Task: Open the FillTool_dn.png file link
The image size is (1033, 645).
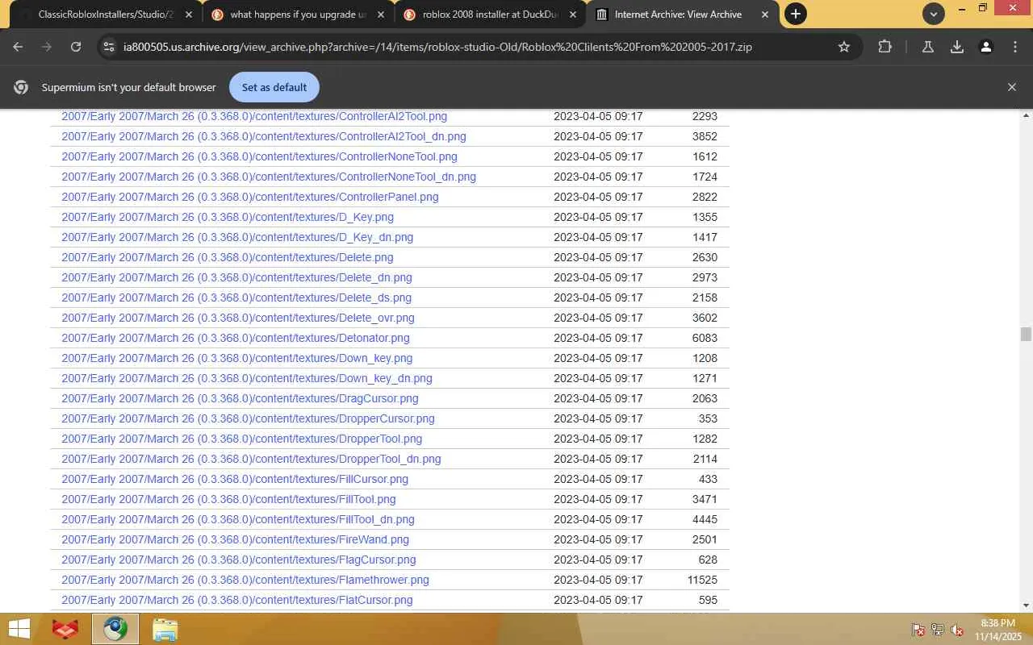Action: pyautogui.click(x=238, y=519)
